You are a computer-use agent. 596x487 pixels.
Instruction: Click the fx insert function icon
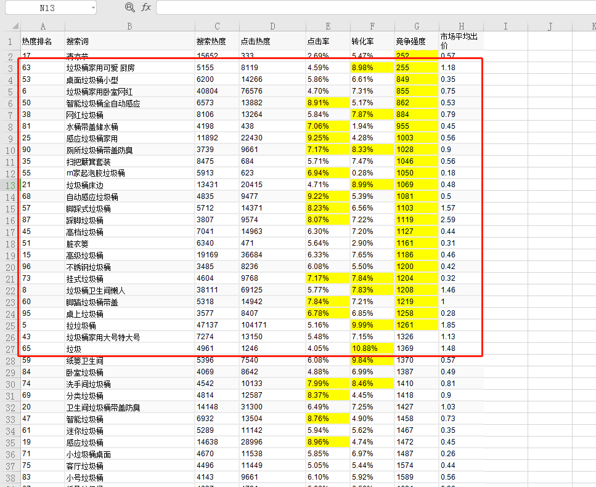point(146,7)
